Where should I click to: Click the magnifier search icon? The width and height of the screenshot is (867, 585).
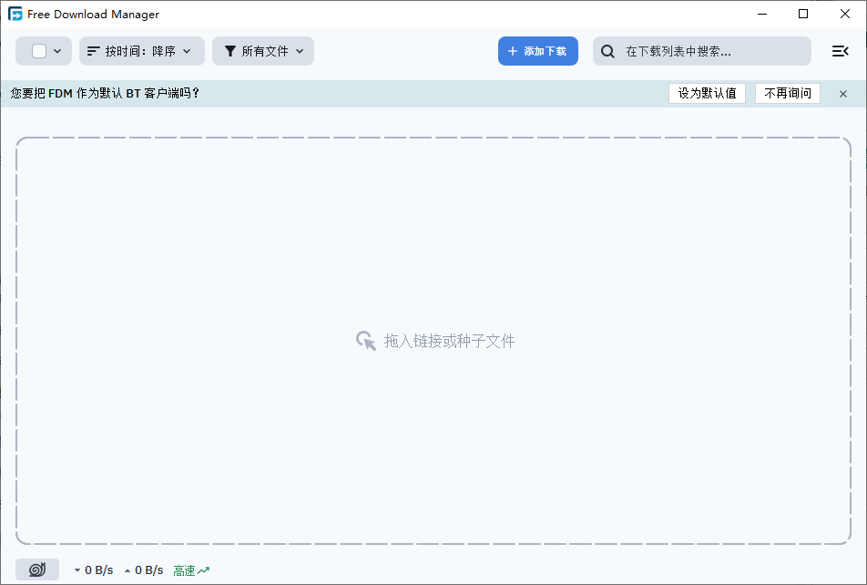pos(607,51)
